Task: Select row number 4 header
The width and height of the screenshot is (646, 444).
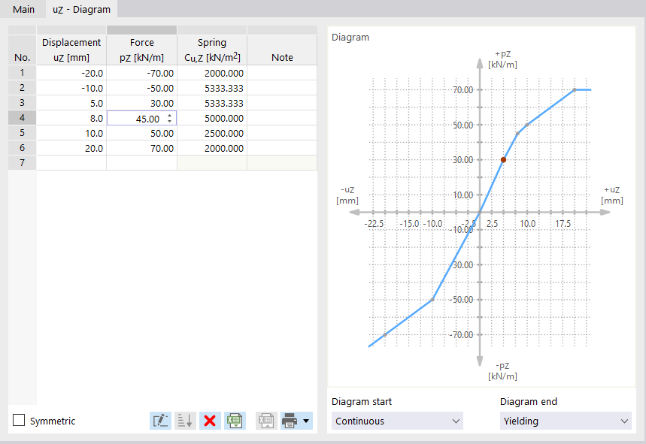Action: (23, 118)
